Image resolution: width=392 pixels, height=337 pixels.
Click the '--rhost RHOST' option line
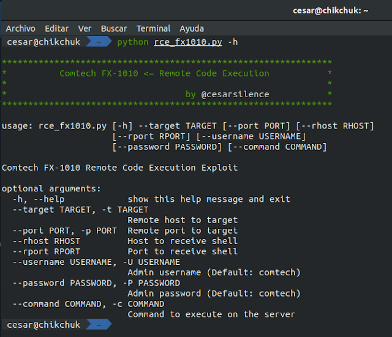[47, 241]
